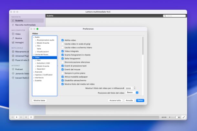Collapse the Audio tree node
This screenshot has width=197, height=131.
(x=34, y=37)
